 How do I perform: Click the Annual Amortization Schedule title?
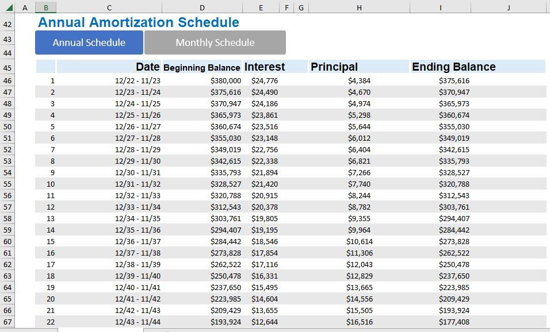click(139, 22)
